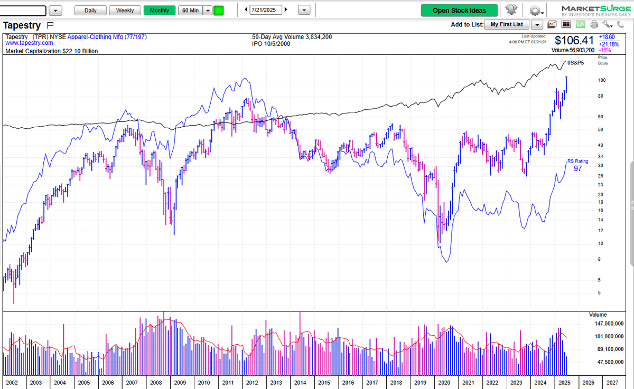This screenshot has height=389, width=634.
Task: Click the 47,500,000 volume scale label
Action: 610,362
